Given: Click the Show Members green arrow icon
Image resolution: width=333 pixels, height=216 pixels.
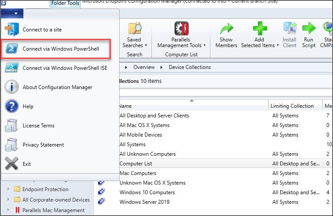Looking at the screenshot, I should (x=227, y=28).
